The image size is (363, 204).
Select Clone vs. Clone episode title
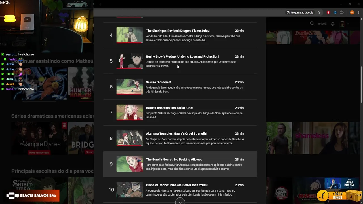click(177, 185)
